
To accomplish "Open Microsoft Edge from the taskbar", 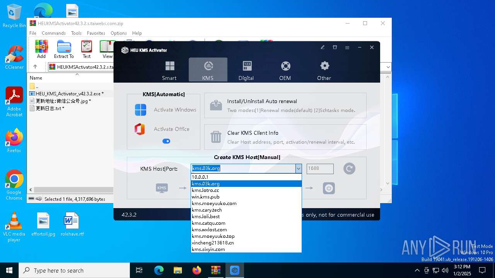I will click(159, 270).
